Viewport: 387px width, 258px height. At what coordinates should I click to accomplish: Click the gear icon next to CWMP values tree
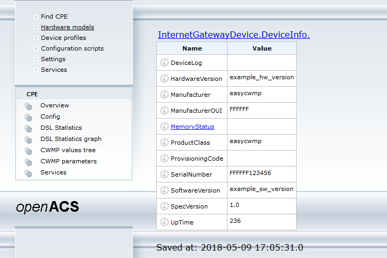pyautogui.click(x=28, y=151)
